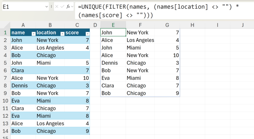Select column H header
The width and height of the screenshot is (254, 139).
pyautogui.click(x=192, y=25)
